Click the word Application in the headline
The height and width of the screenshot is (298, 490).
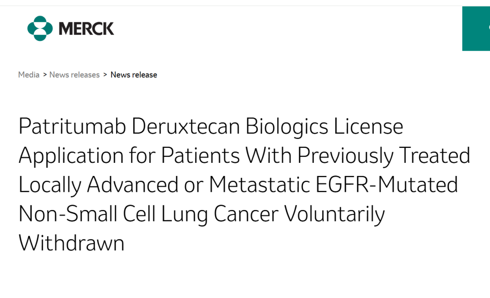(x=71, y=156)
